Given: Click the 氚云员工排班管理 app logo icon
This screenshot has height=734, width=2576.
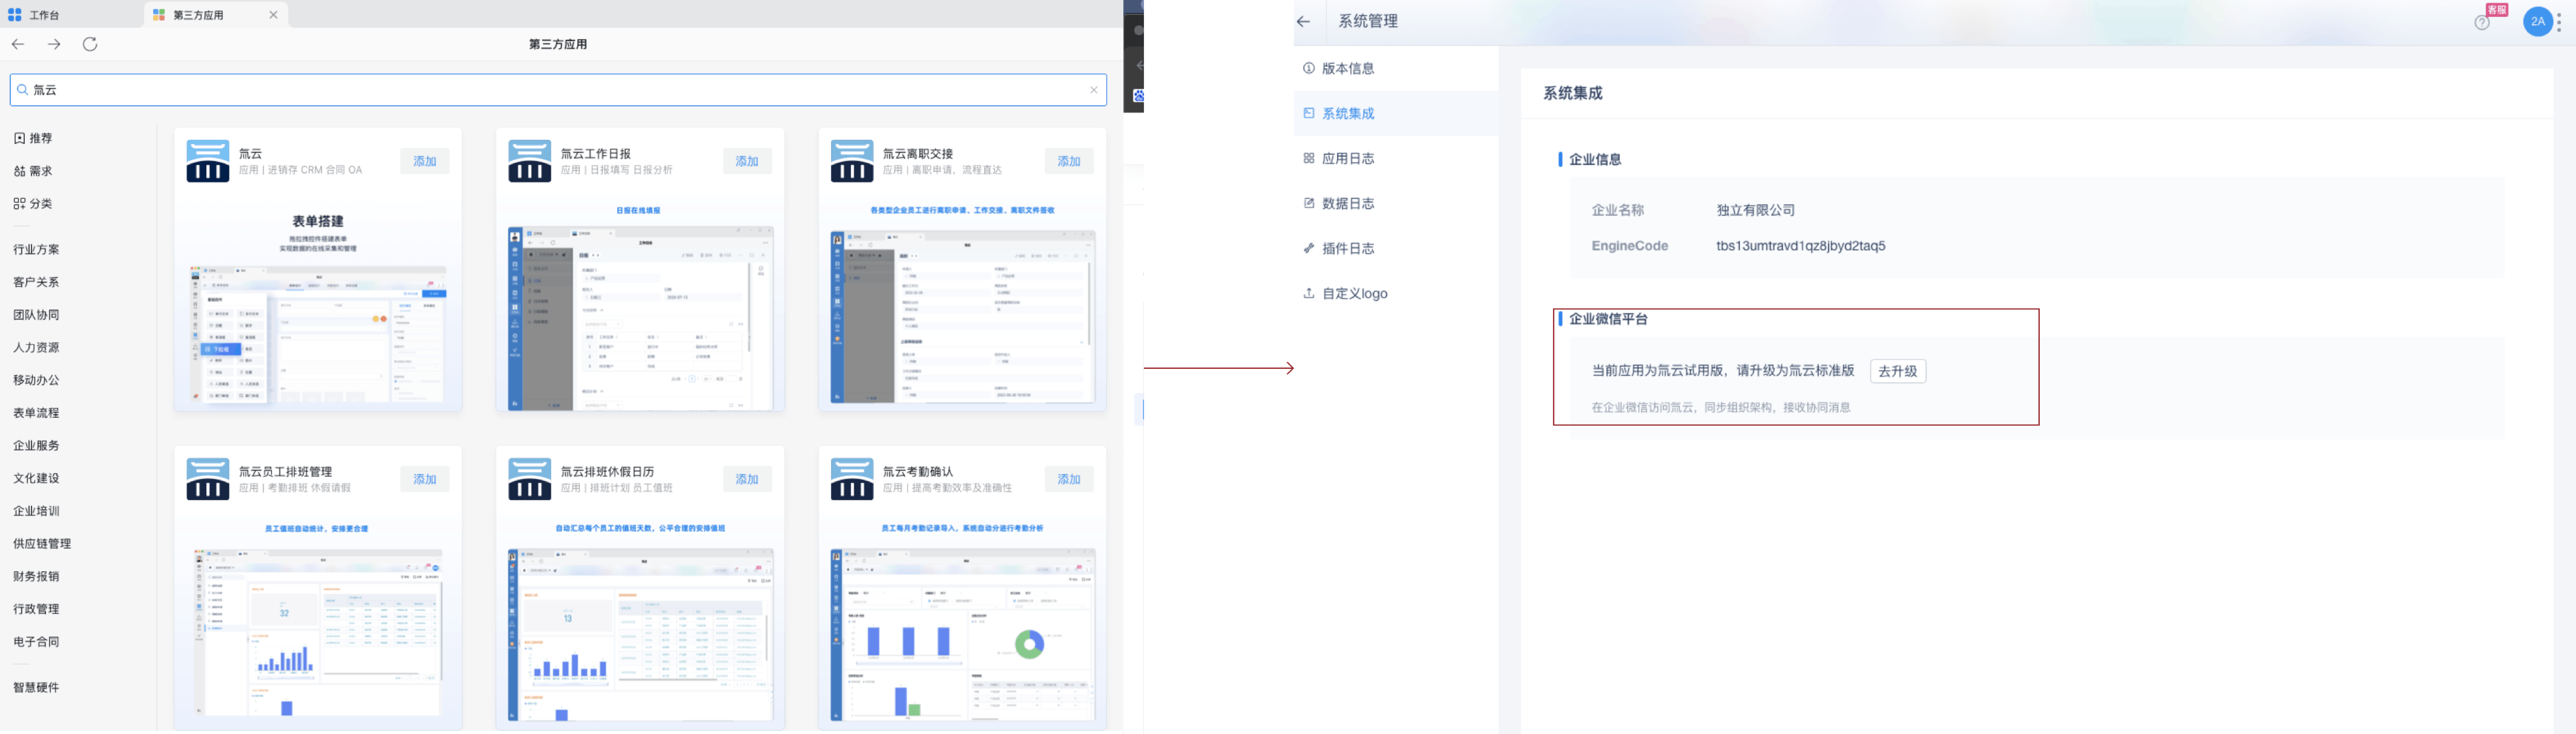Looking at the screenshot, I should click(208, 479).
